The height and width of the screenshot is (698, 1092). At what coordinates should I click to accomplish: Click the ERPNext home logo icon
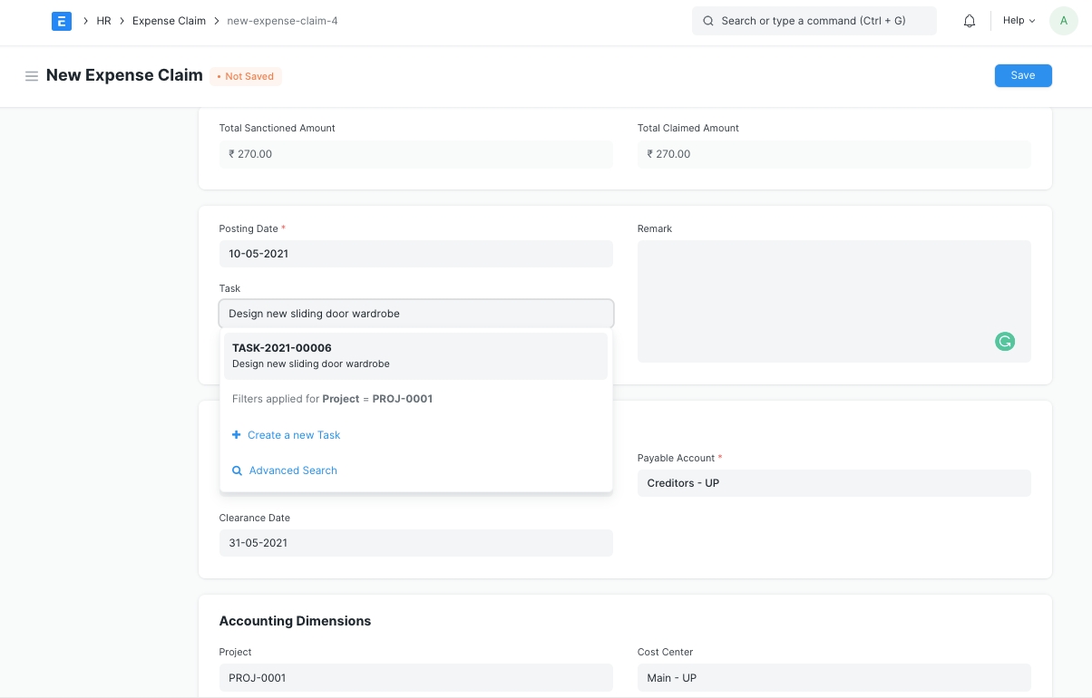click(x=62, y=21)
